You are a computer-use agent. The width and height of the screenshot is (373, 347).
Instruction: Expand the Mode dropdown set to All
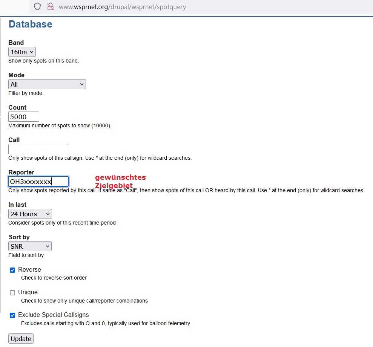[47, 84]
